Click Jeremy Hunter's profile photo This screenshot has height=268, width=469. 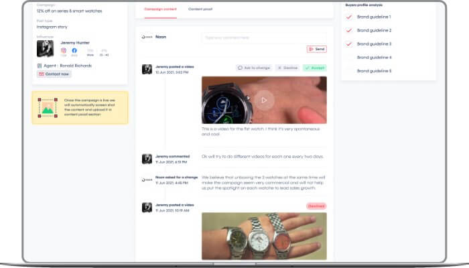[x=46, y=49]
